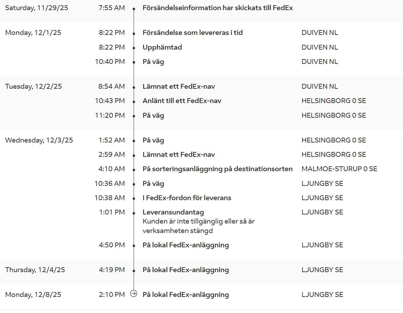Click the Monday, 12/8/25 date label
Screen dimensions: 403x313
[33, 294]
